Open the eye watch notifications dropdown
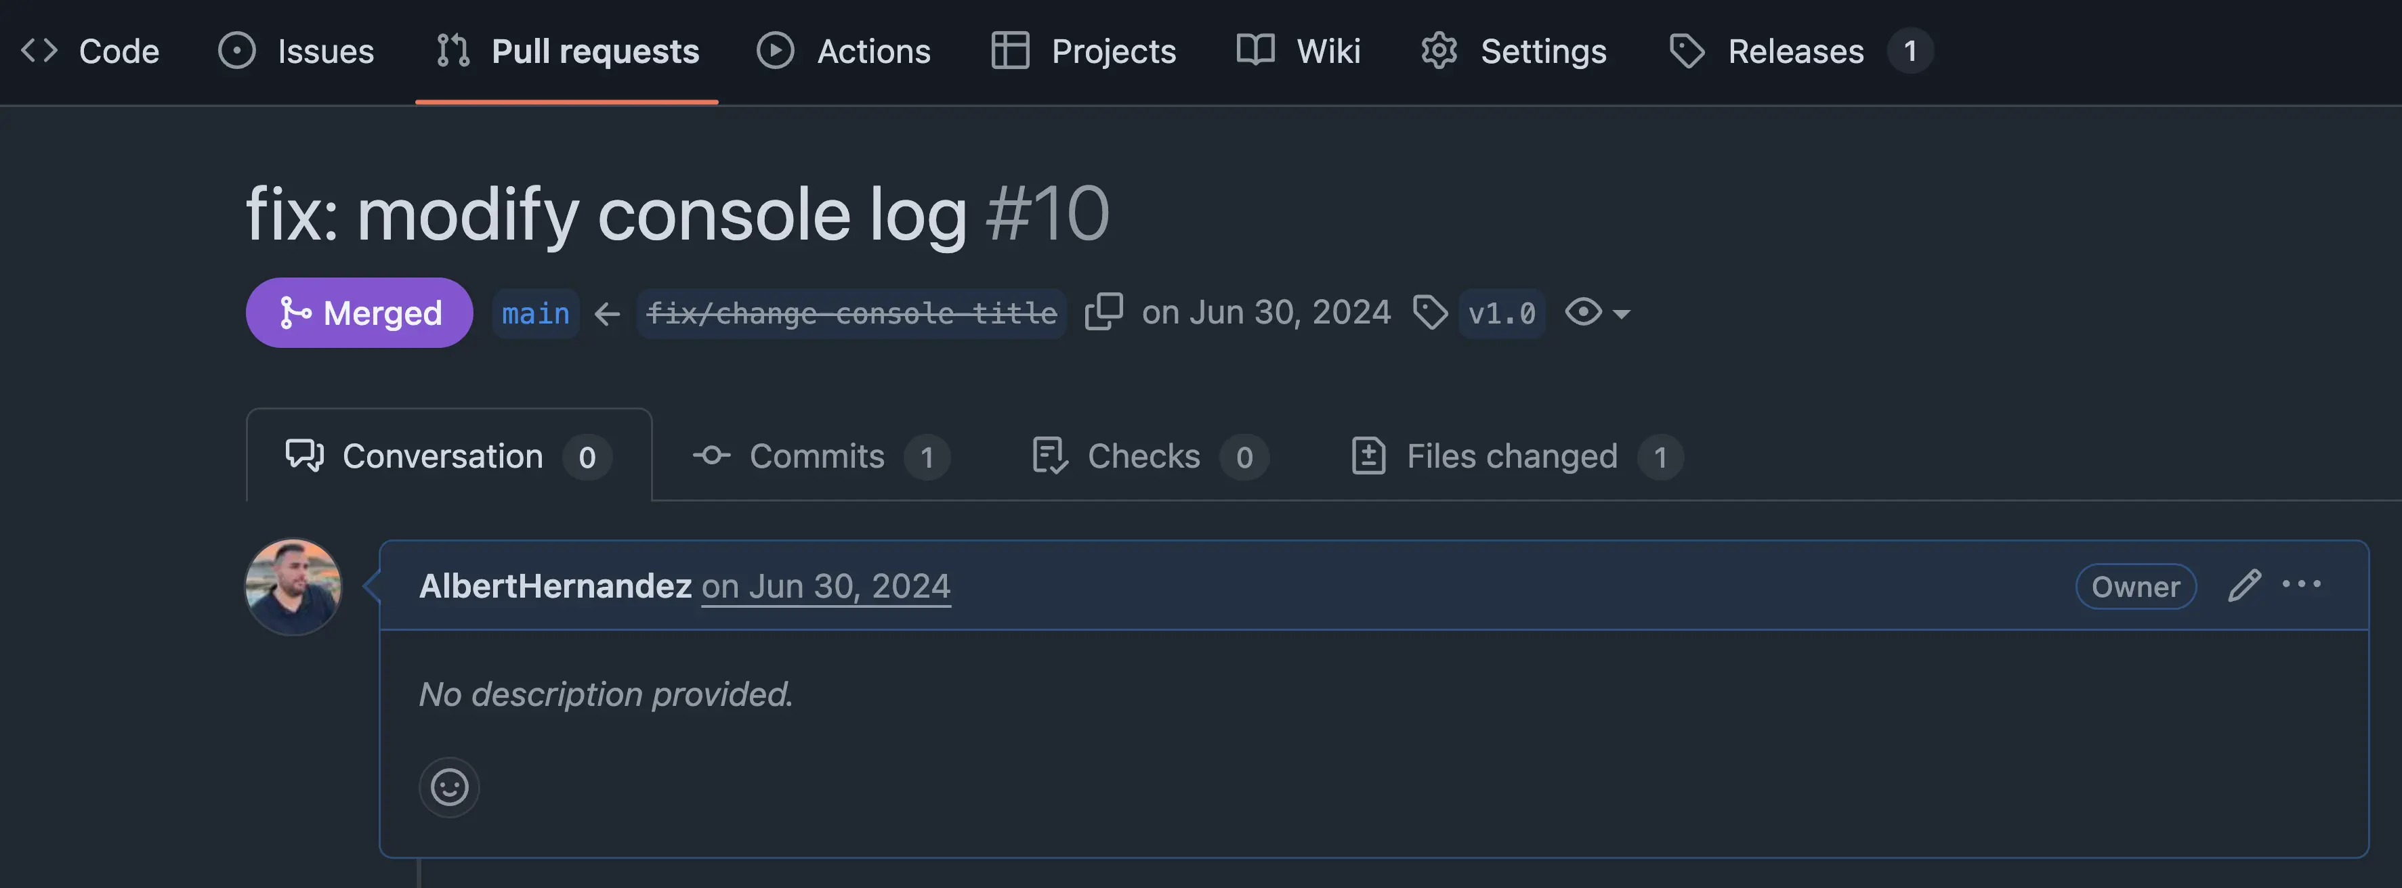This screenshot has width=2402, height=888. click(1597, 312)
